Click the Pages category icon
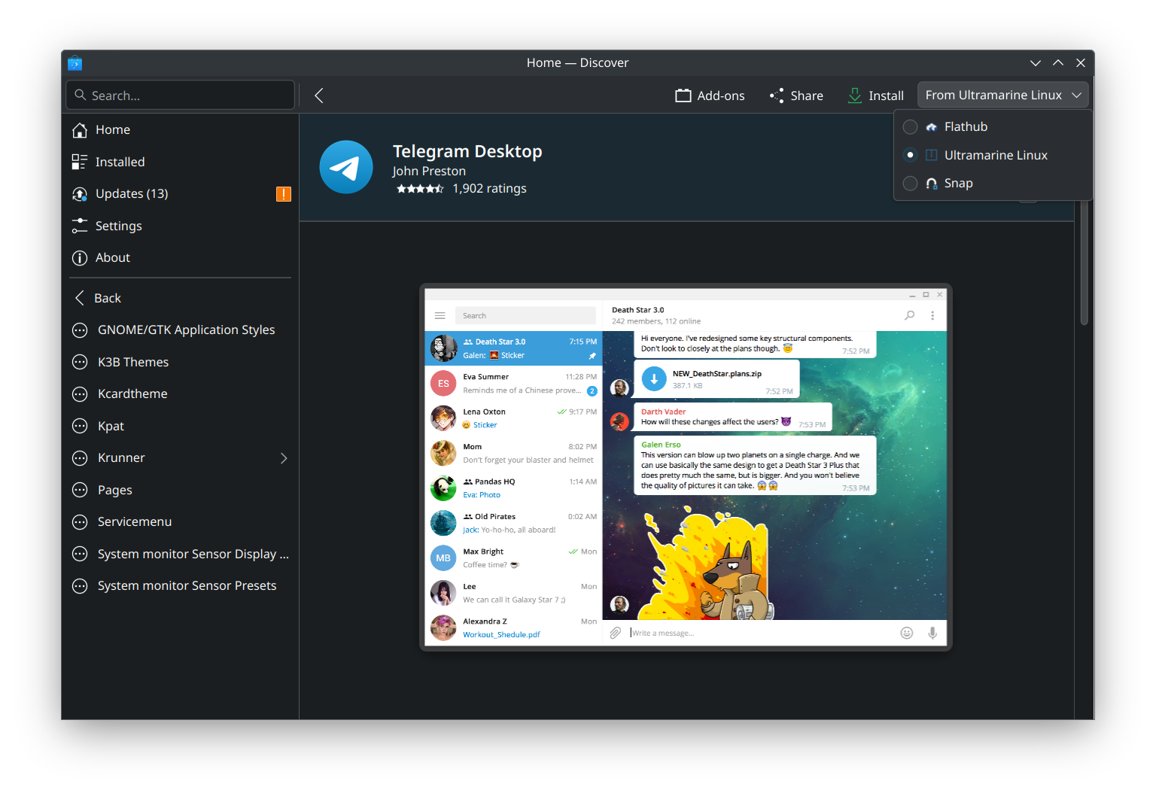Screen dimensions: 1156x793 pos(80,490)
